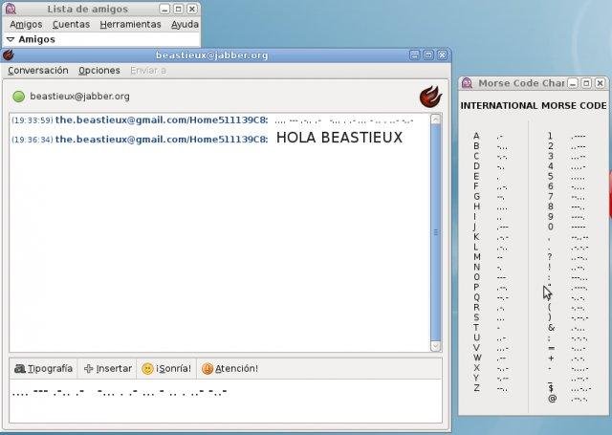612x435 pixels.
Task: Collapse the Amigos group expander
Action: [11, 39]
